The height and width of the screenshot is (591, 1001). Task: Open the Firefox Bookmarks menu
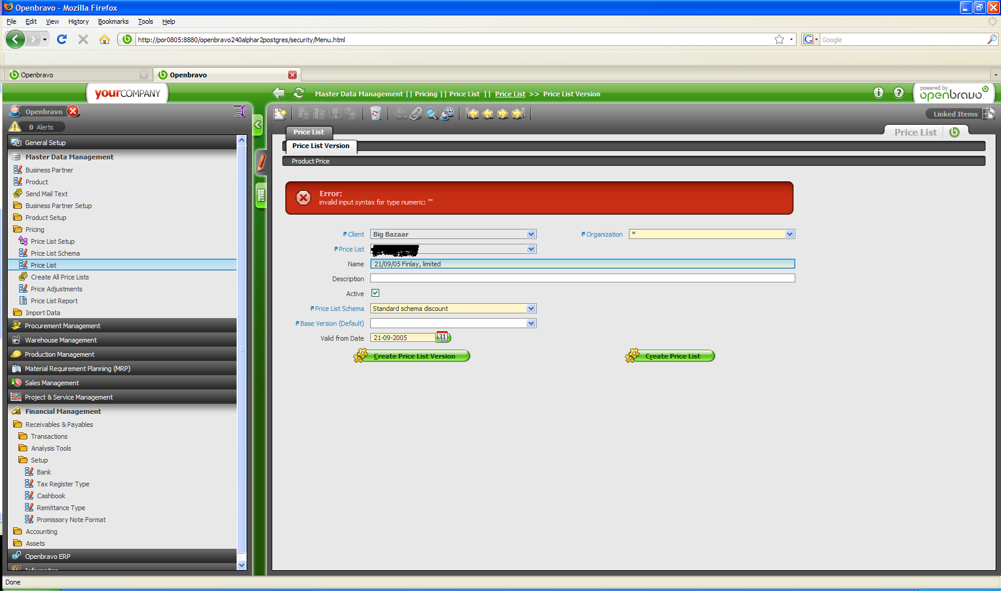113,21
